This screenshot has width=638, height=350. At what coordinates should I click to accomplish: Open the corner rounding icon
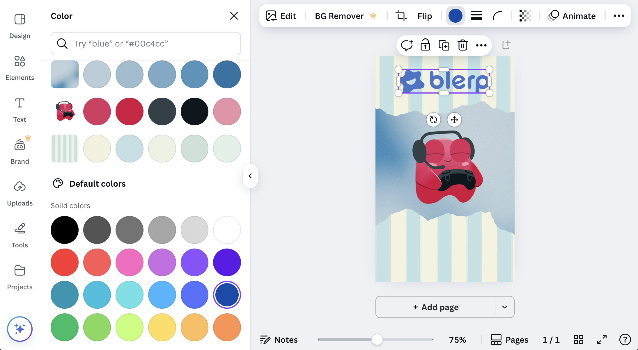coord(497,16)
